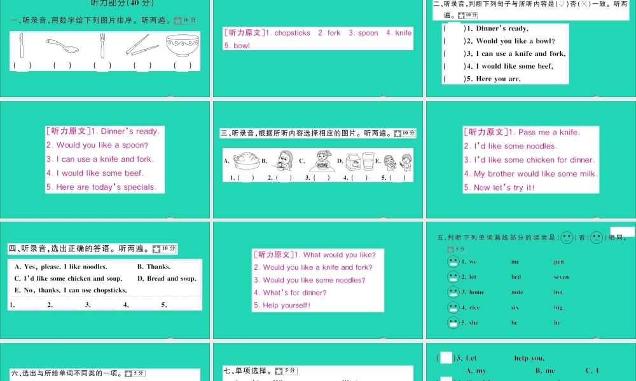Click the fork picture in the first slide
This screenshot has height=381, width=636.
102,46
